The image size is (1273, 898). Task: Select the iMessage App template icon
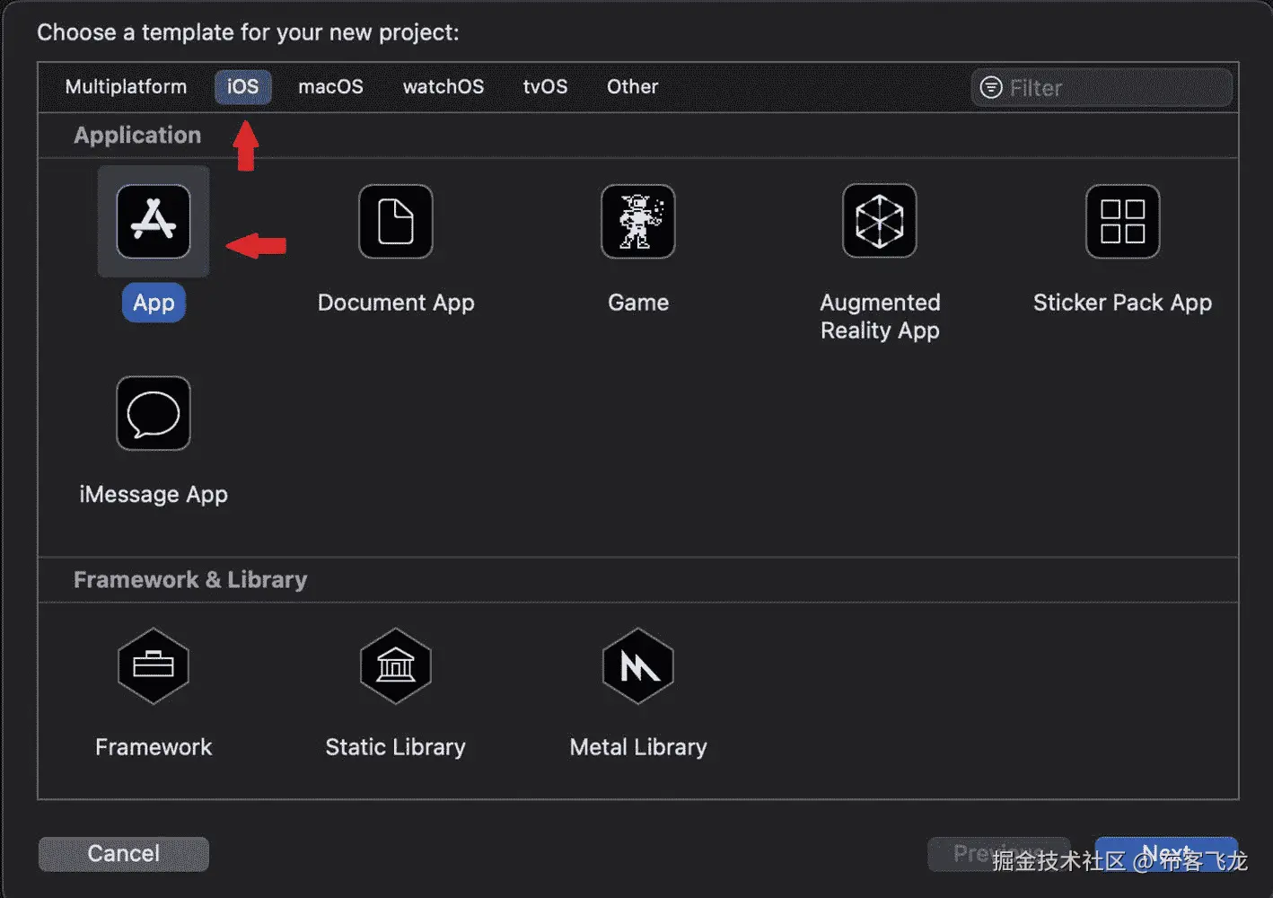pos(154,413)
